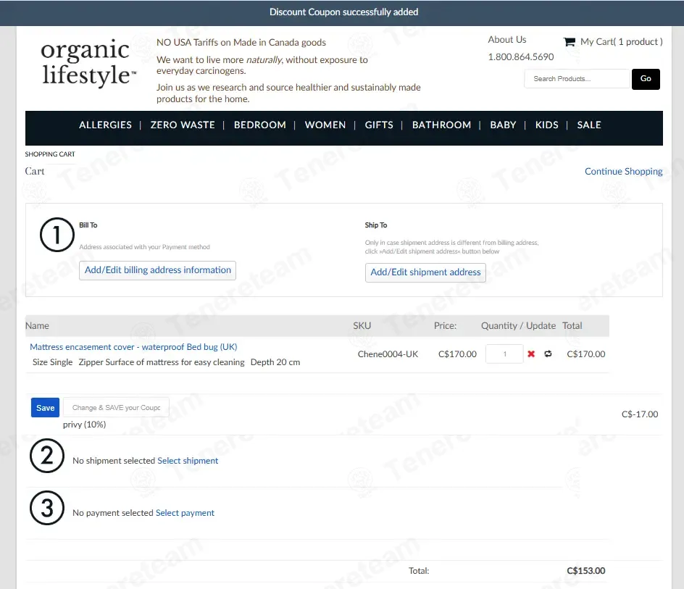Focus the Search Products field

coord(577,79)
